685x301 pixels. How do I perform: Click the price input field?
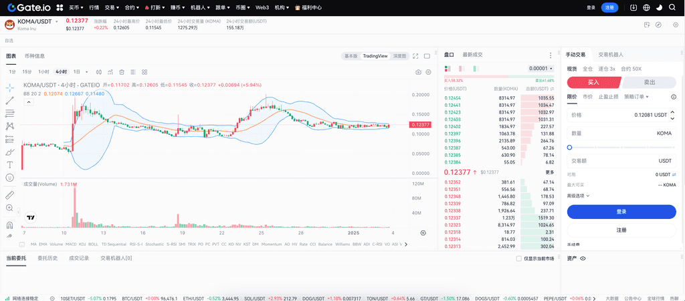[621, 115]
